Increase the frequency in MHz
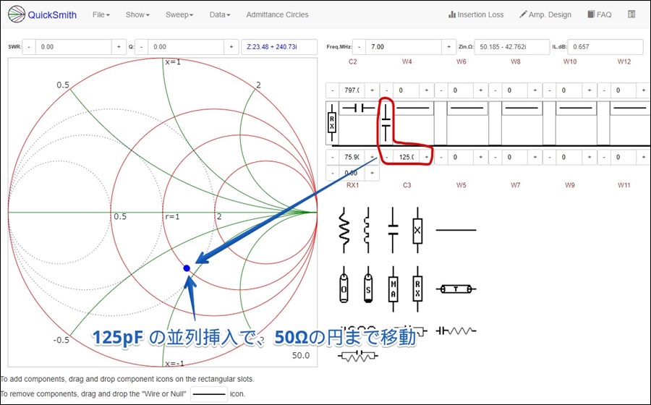 448,47
